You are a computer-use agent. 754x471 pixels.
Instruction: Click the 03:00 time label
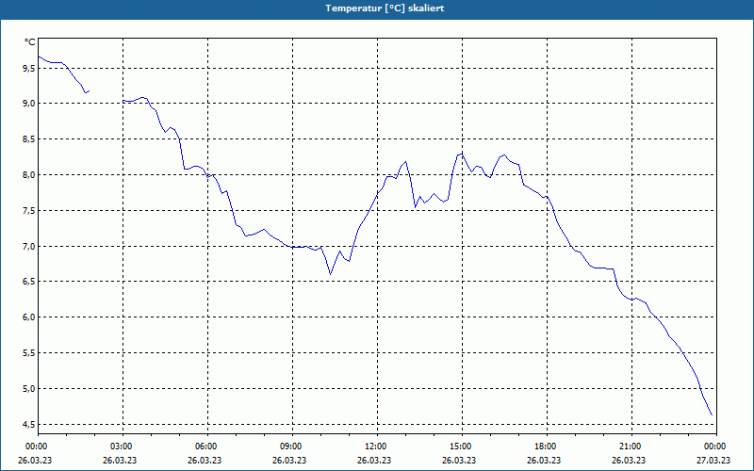click(123, 447)
